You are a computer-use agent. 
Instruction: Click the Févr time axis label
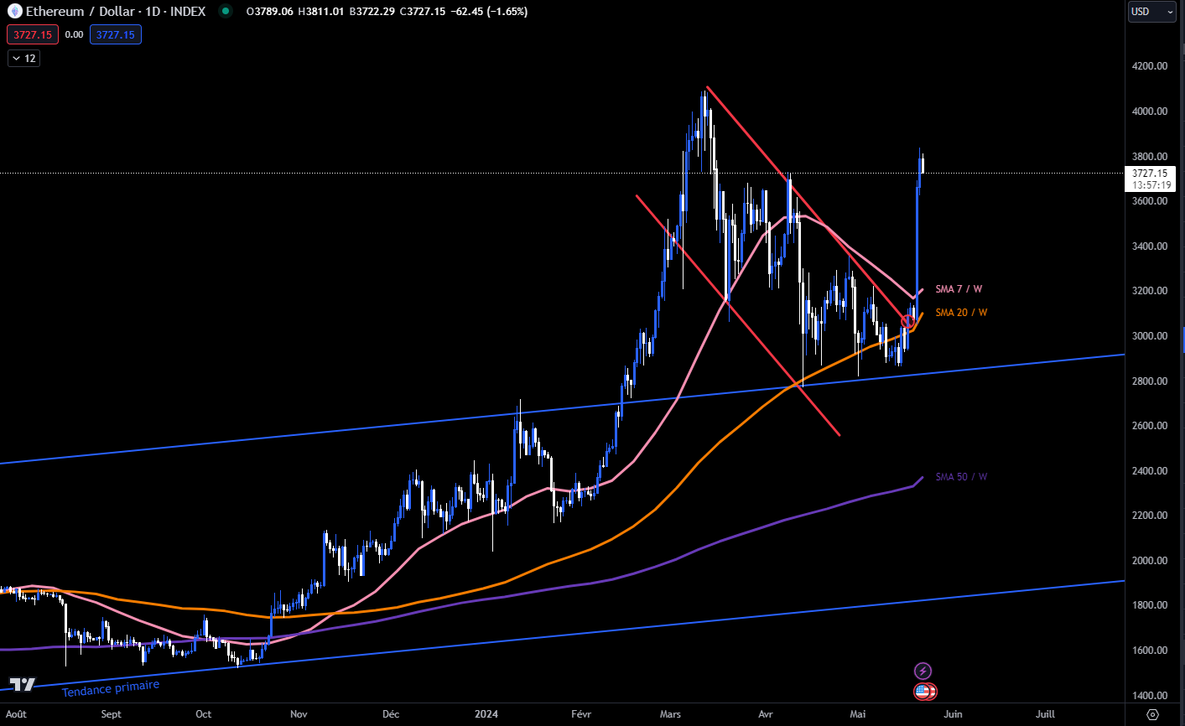click(581, 714)
